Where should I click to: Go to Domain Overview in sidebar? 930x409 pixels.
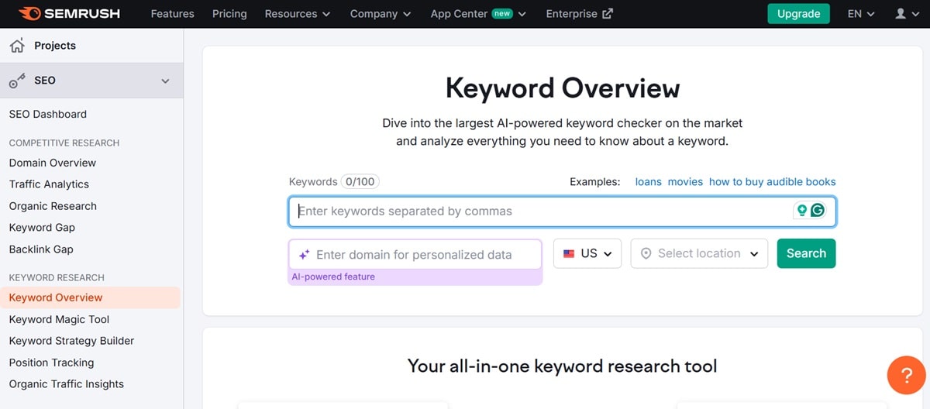tap(53, 163)
